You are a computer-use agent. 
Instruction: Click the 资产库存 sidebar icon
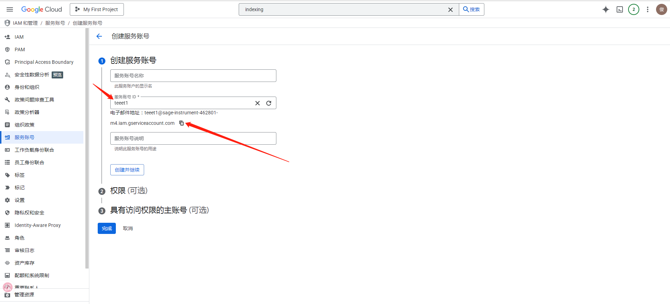[7, 263]
